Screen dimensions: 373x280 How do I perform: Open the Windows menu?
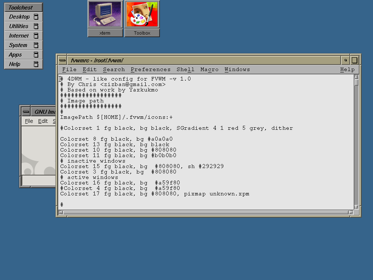(x=237, y=70)
